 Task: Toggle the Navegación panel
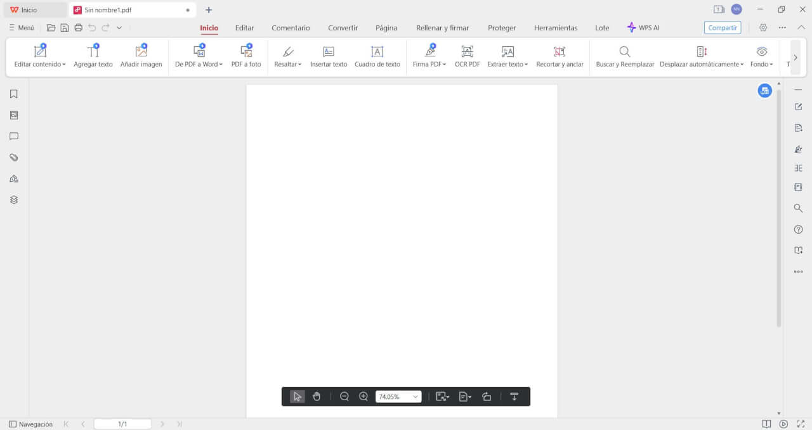30,424
